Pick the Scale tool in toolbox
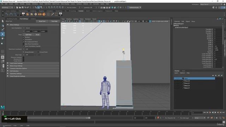The height and width of the screenshot is (127, 226). click(2, 43)
